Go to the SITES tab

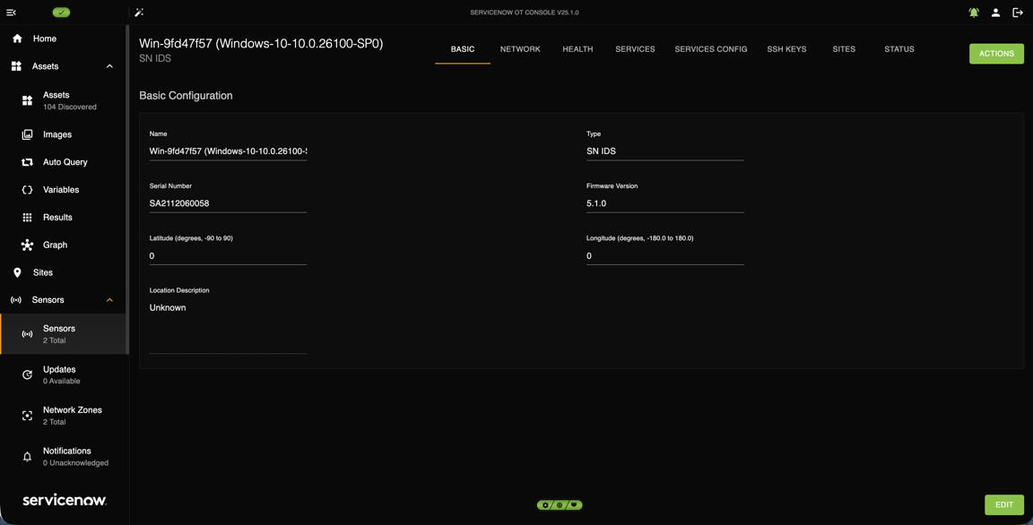pos(844,49)
